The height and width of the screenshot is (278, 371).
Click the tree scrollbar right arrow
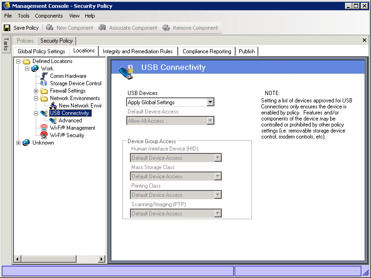coord(102,259)
